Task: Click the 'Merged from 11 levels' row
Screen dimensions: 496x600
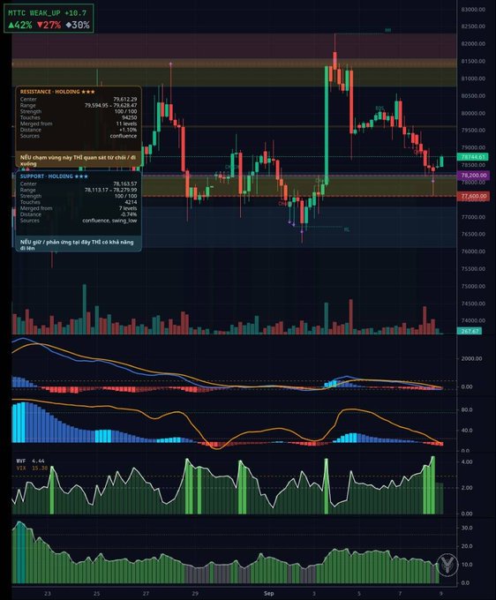Action: click(x=79, y=124)
